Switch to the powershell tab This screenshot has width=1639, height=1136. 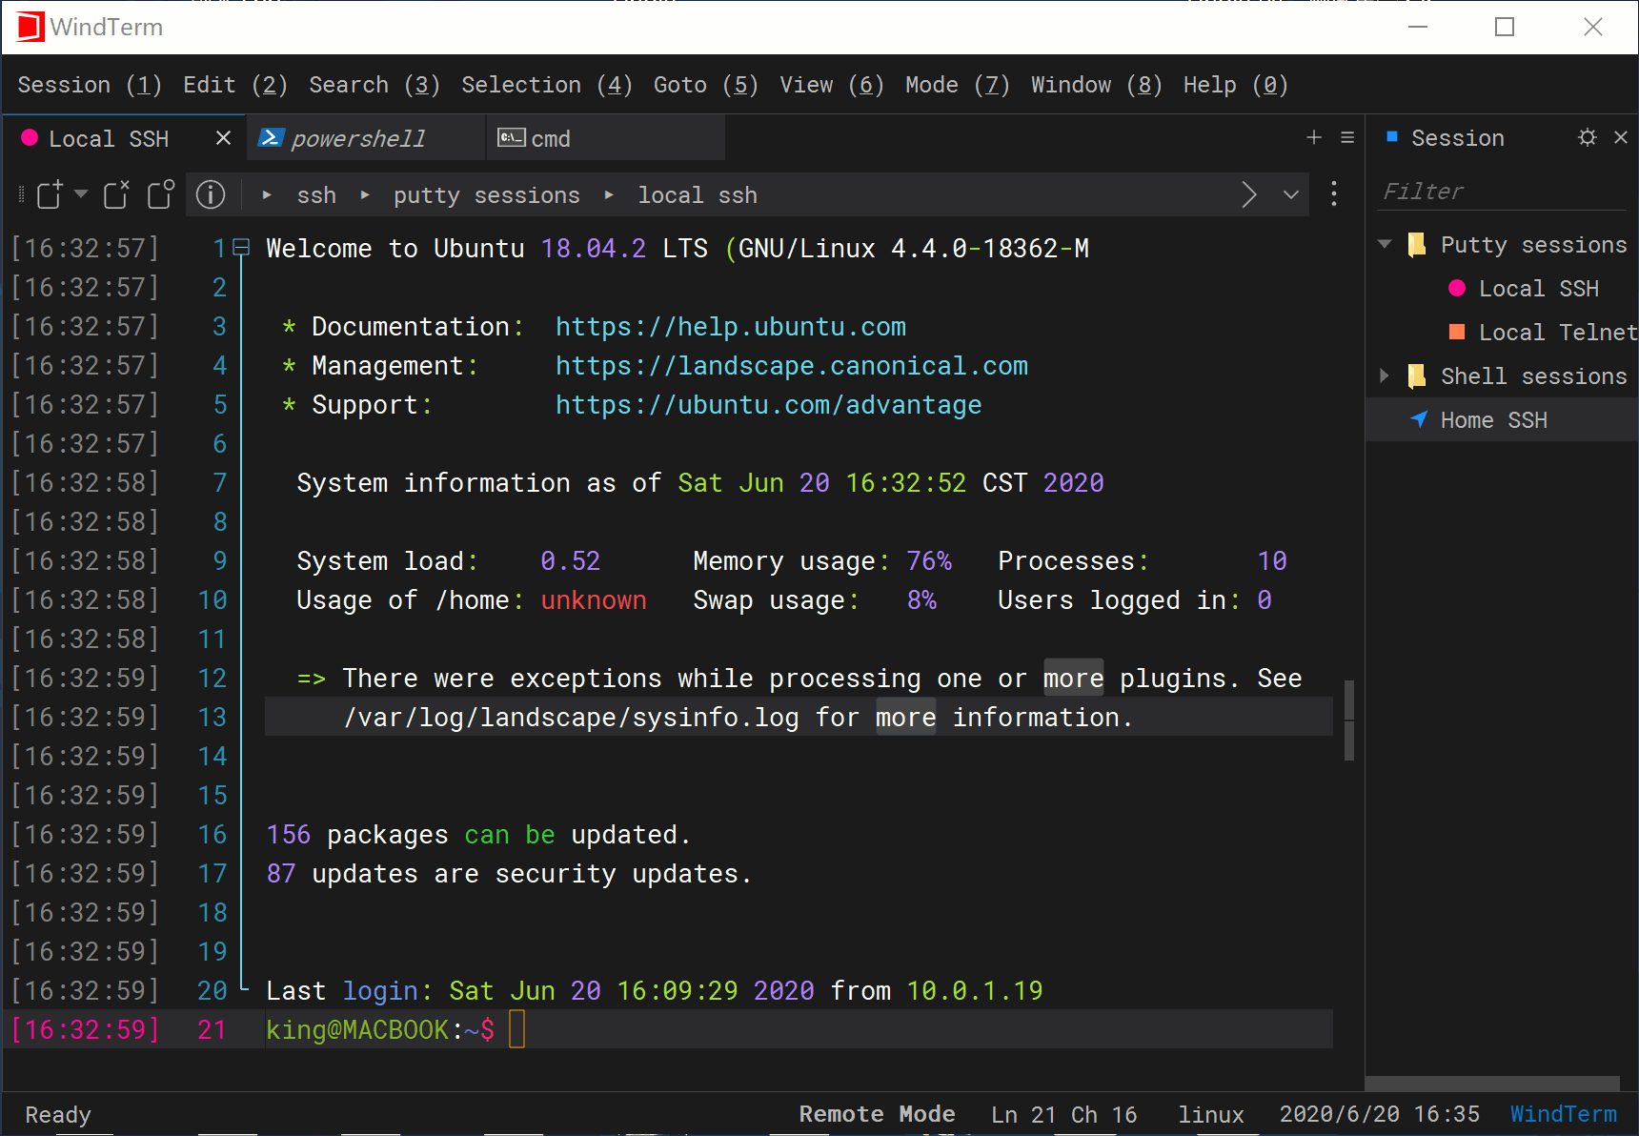pos(367,139)
